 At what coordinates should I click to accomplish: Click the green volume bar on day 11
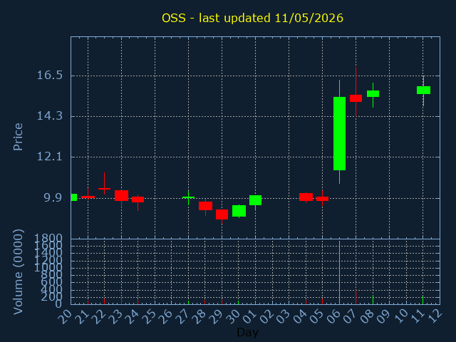pos(423,300)
